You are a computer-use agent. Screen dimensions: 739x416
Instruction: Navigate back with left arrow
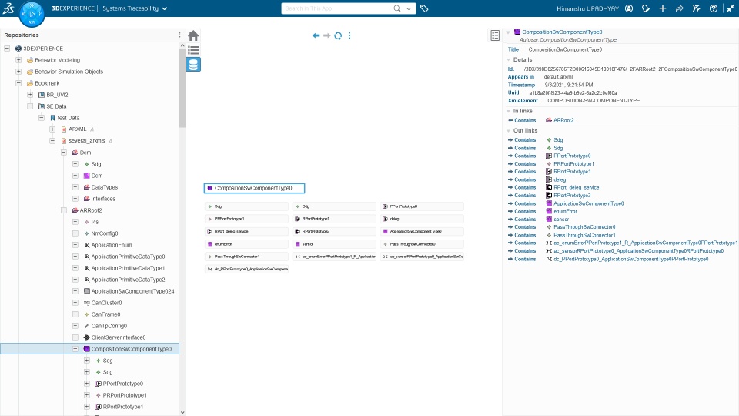pos(316,35)
